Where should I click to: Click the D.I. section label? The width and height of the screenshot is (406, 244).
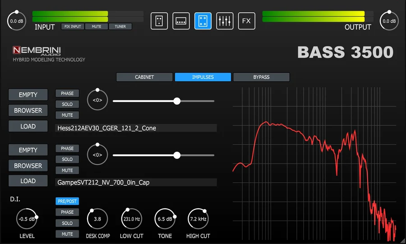point(15,199)
